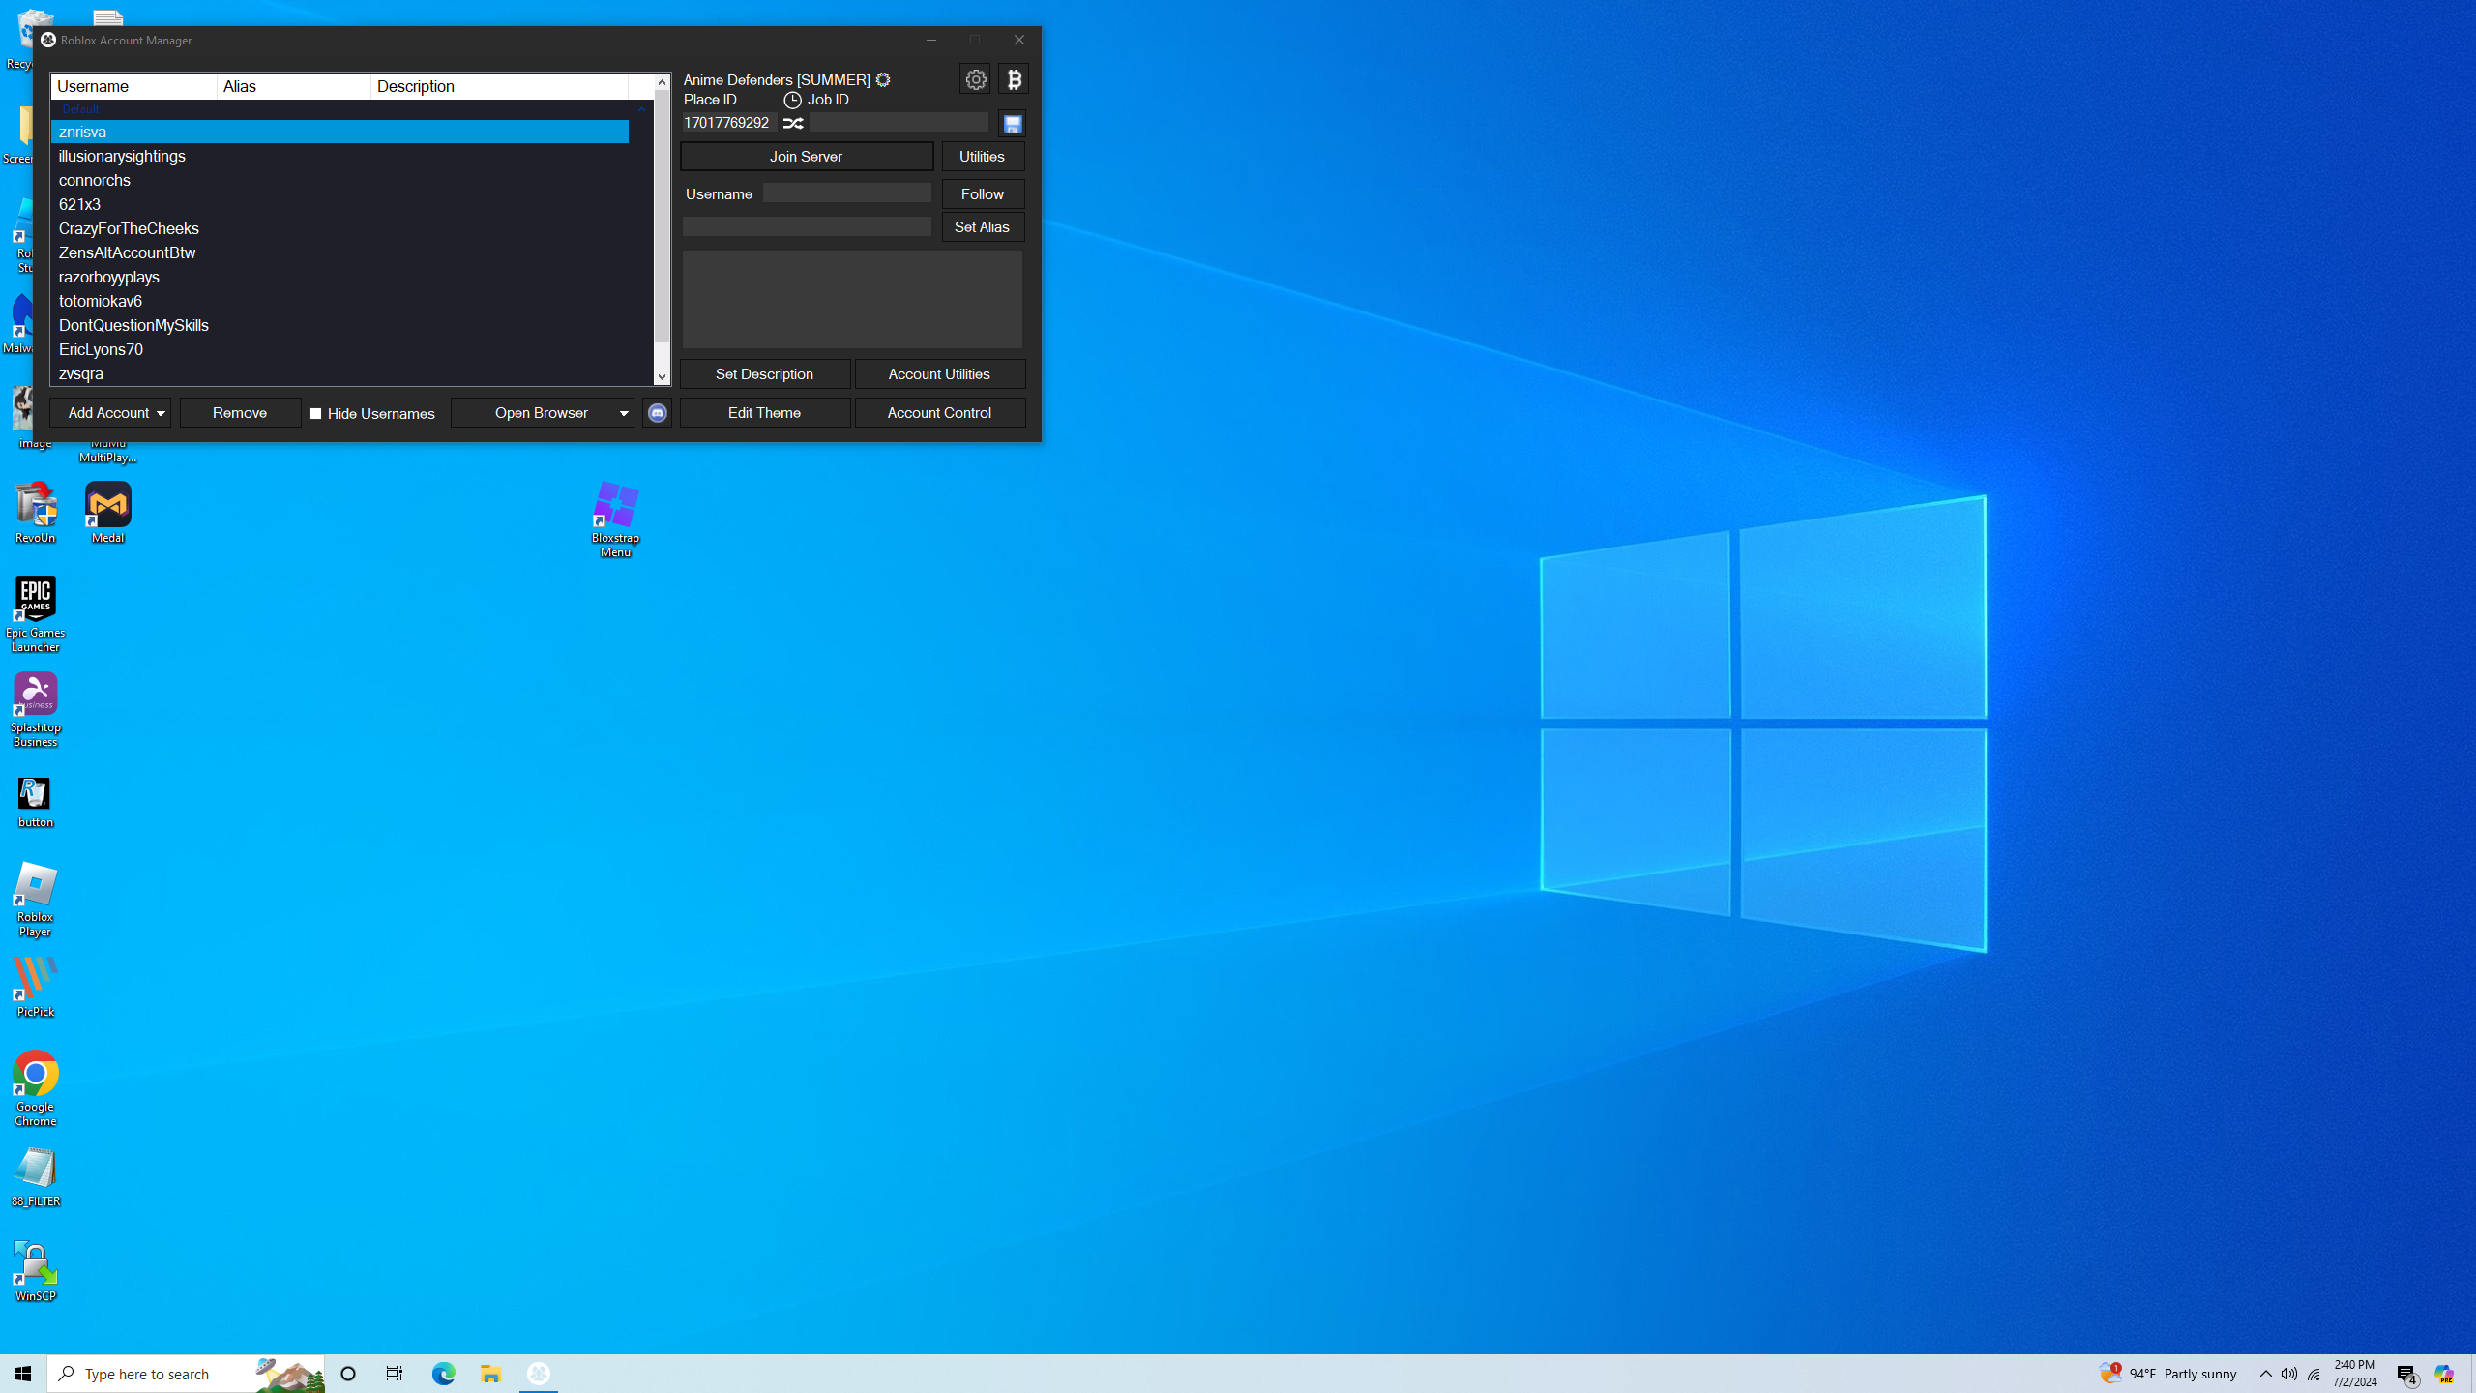Open Microsoft Edge from the taskbar
The width and height of the screenshot is (2476, 1393).
443,1373
